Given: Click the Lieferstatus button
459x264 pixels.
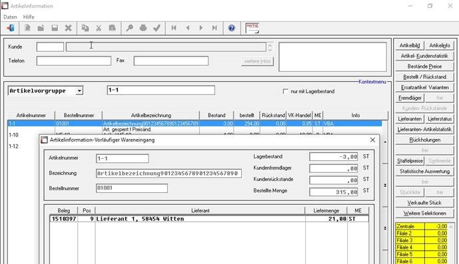Looking at the screenshot, I should [440, 119].
